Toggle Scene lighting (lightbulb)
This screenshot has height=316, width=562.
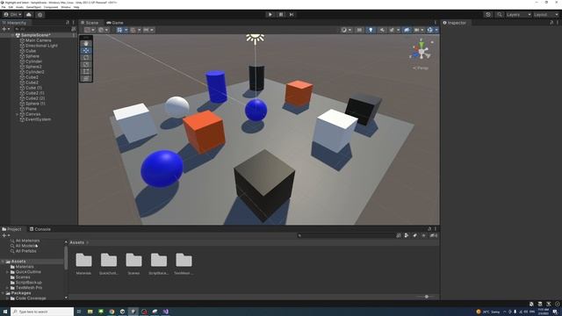coord(371,30)
